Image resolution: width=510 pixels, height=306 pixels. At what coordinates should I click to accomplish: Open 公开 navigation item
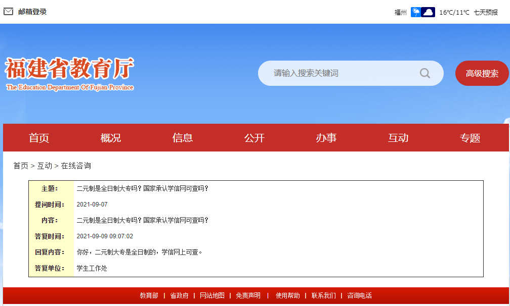point(254,138)
